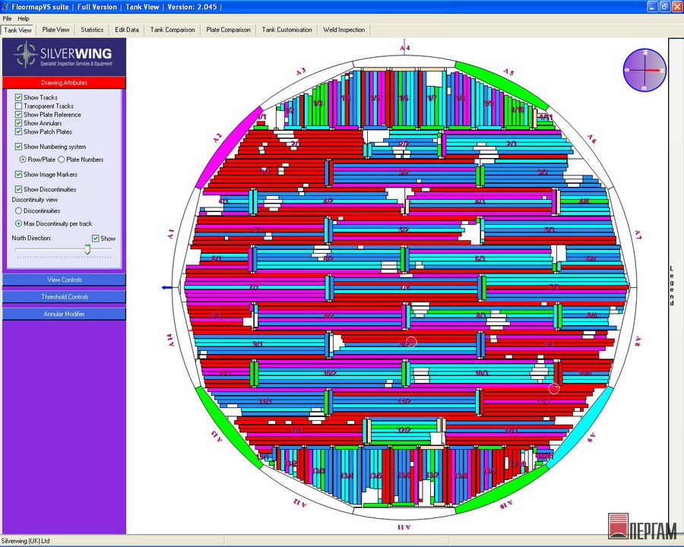
Task: Disable the Show Numbering system checkbox
Action: coord(18,147)
